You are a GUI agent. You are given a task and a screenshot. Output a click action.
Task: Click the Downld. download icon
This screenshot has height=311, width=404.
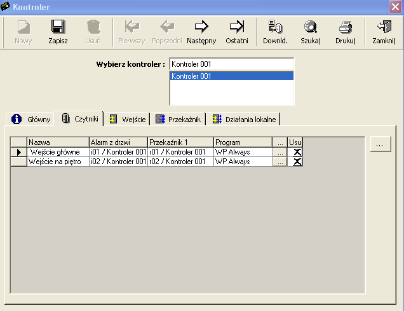(x=275, y=27)
